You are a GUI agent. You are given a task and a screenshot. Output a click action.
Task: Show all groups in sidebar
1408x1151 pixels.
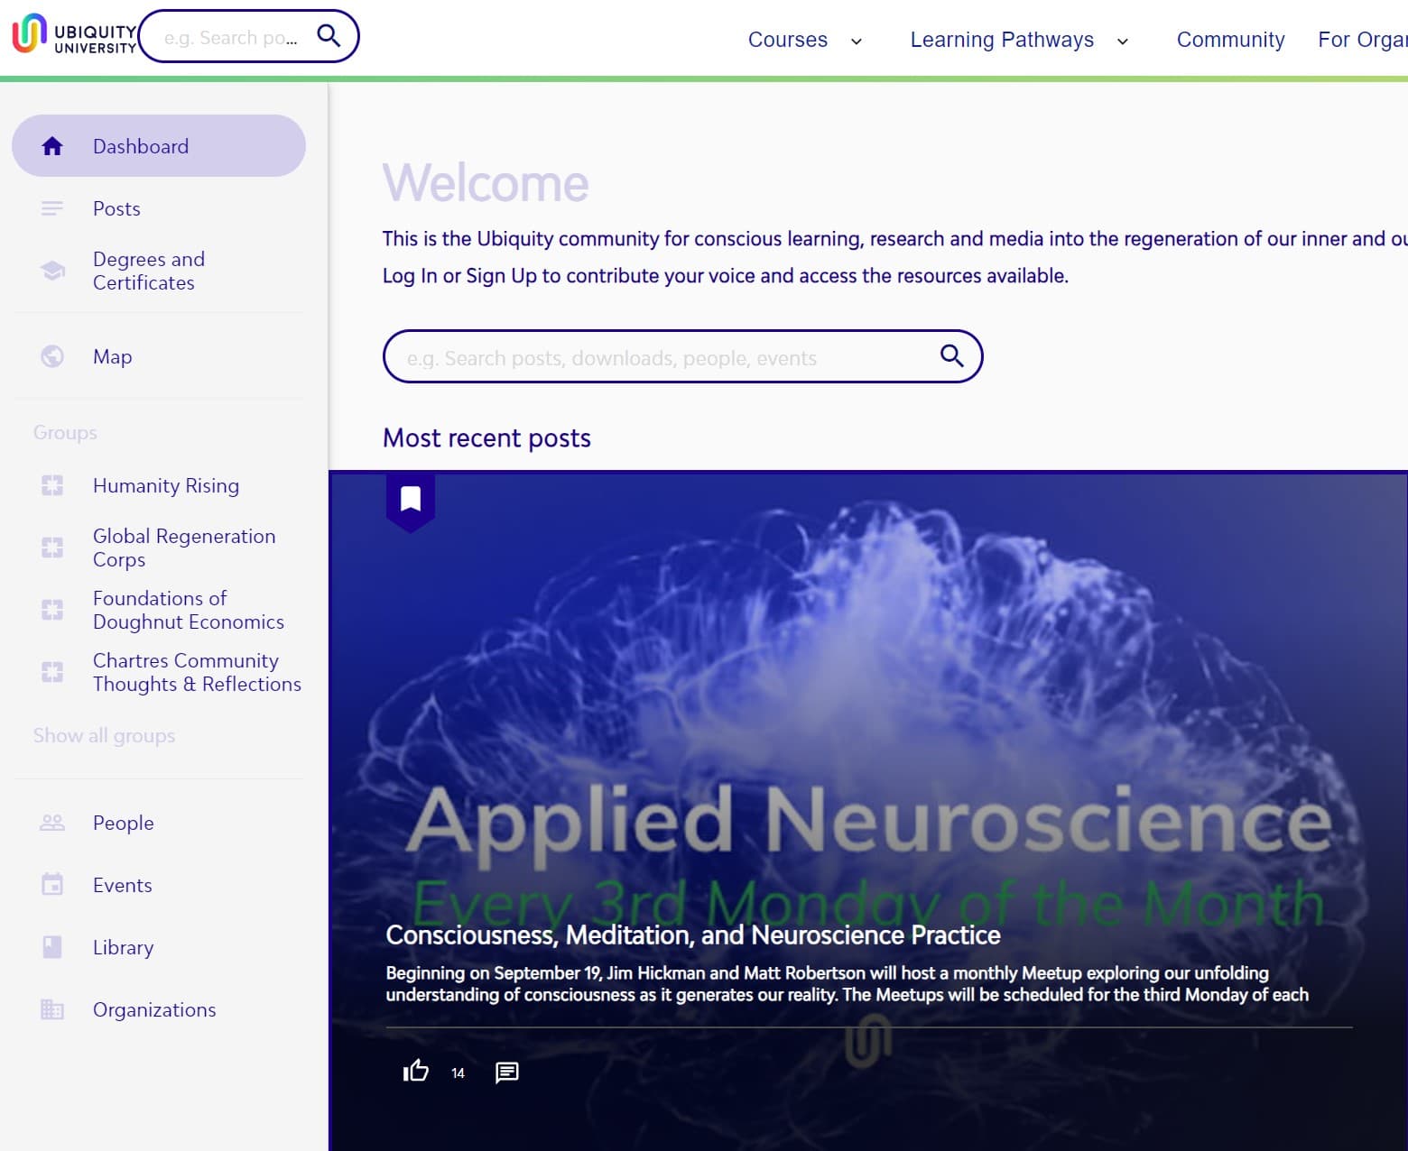(x=104, y=735)
